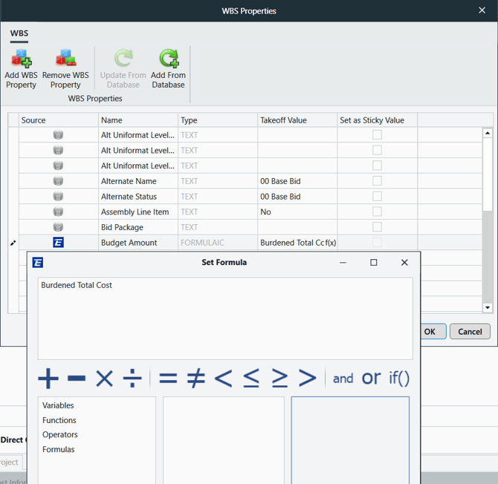498x484 pixels.
Task: Insert the multiplication operator
Action: pos(104,379)
